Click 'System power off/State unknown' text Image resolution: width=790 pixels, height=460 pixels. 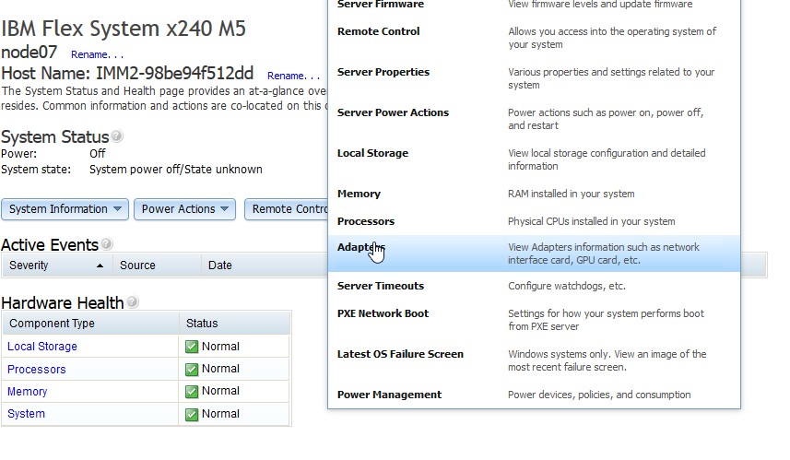pyautogui.click(x=176, y=170)
